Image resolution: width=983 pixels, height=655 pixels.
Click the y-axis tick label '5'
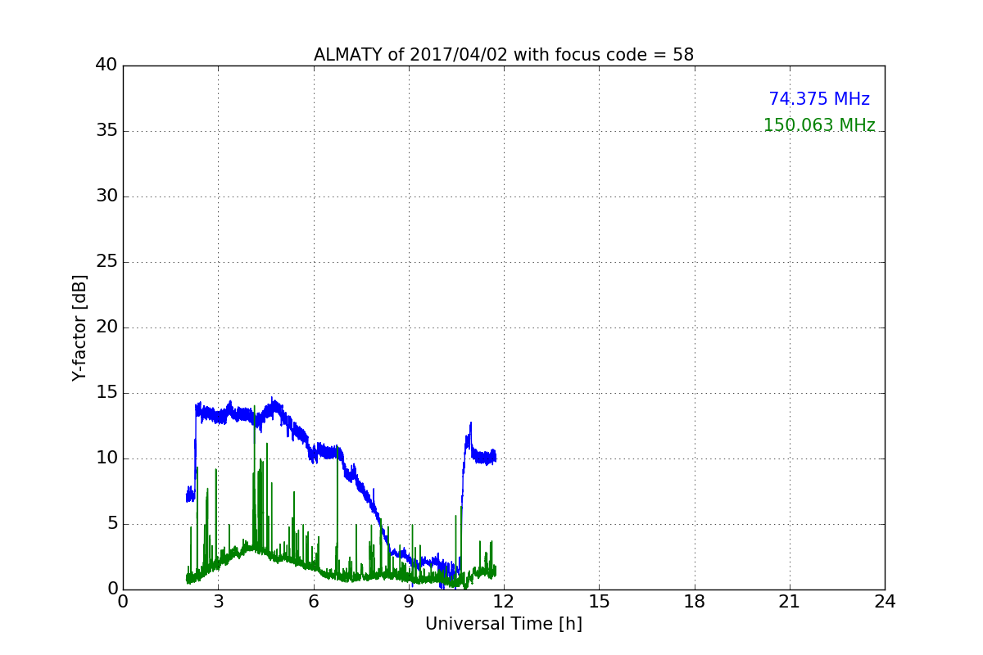pos(111,524)
